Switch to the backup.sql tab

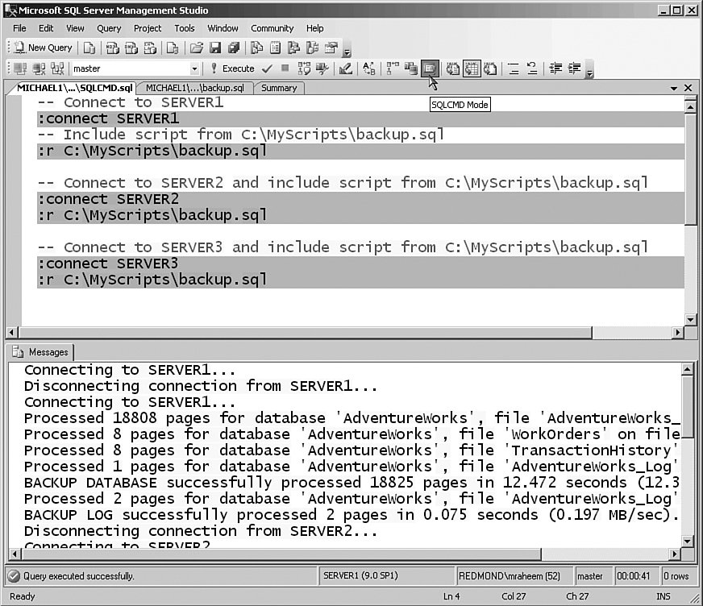coord(195,88)
